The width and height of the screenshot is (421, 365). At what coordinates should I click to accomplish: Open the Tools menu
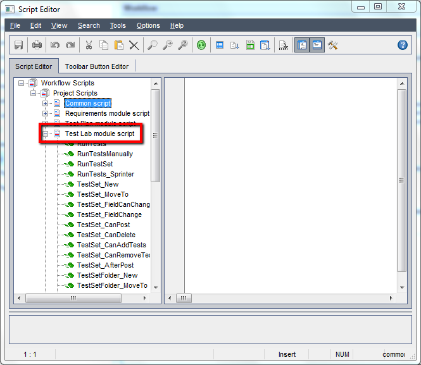118,25
